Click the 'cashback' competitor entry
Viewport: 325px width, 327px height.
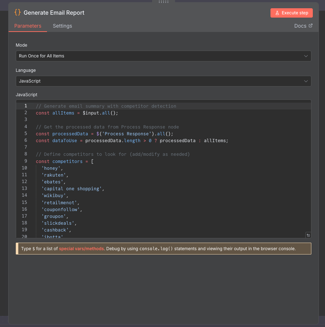(56, 230)
